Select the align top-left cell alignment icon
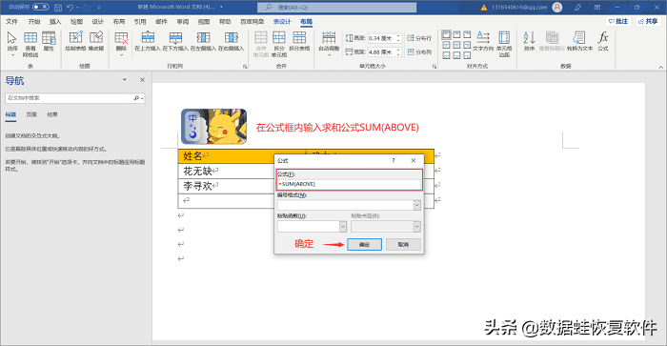The width and height of the screenshot is (667, 346). click(446, 34)
